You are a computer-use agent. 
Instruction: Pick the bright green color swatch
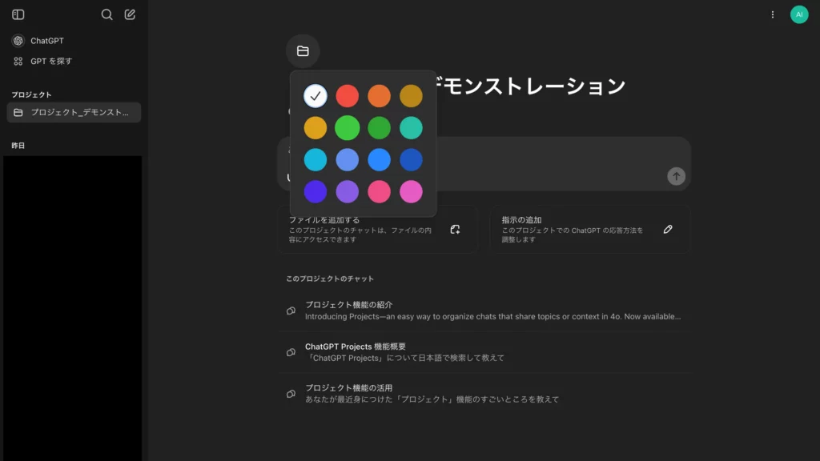click(348, 128)
